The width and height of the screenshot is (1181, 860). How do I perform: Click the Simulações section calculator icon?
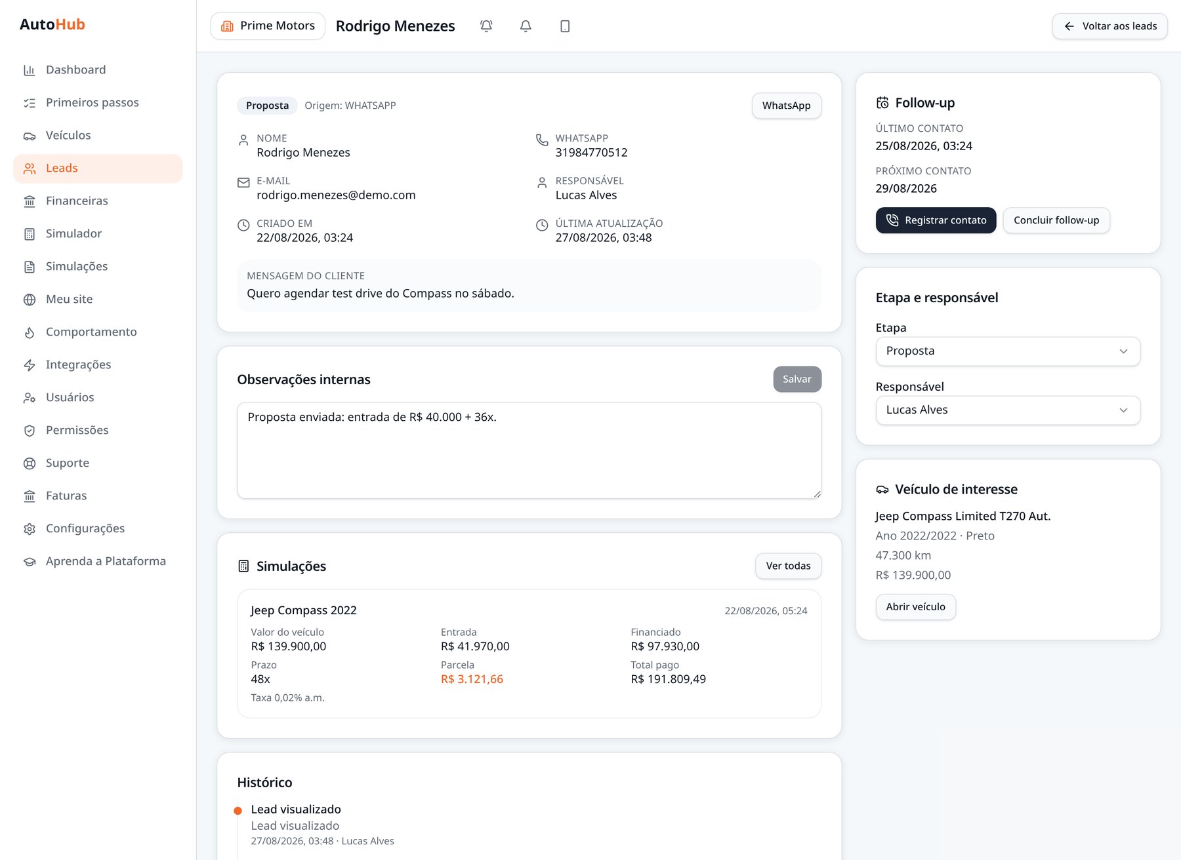coord(243,566)
